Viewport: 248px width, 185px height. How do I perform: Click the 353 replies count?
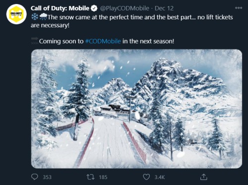coord(47,177)
